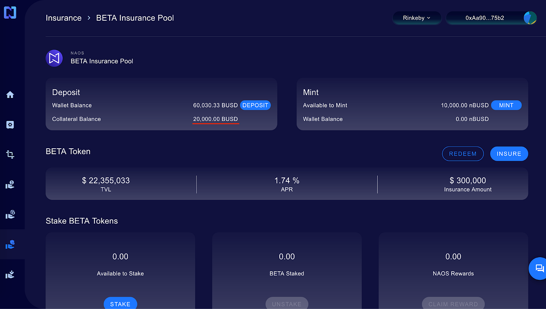Click the INSURE button

(509, 154)
